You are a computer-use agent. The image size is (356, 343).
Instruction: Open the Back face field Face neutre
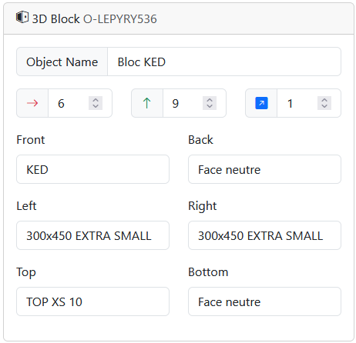(x=264, y=169)
